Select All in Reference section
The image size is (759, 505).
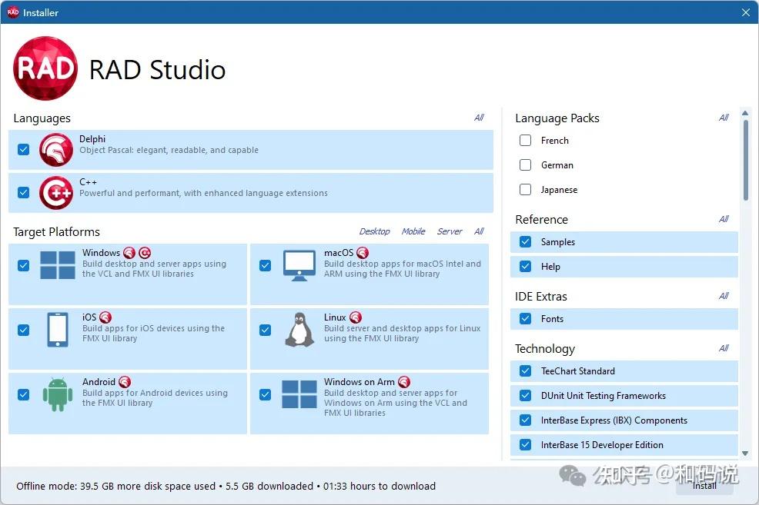(x=724, y=219)
